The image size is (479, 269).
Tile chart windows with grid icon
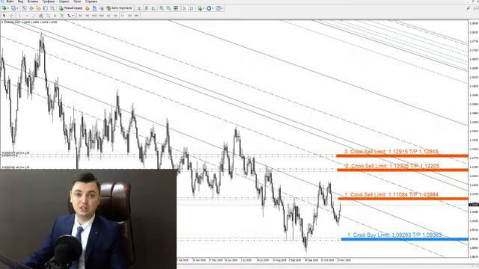coord(176,8)
